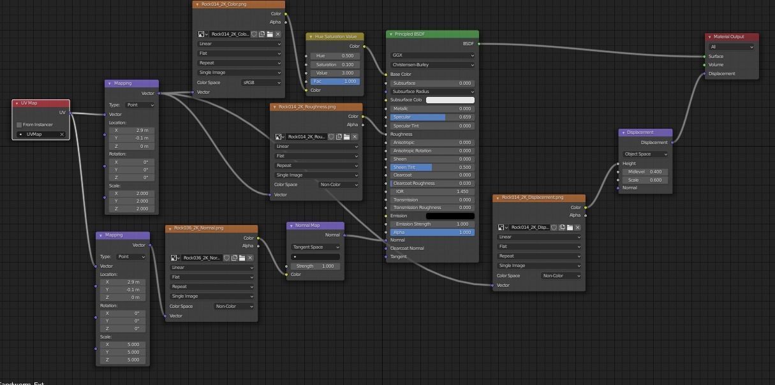Click the BSDF output socket on Principled BSDF
The image size is (775, 385).
click(x=478, y=44)
